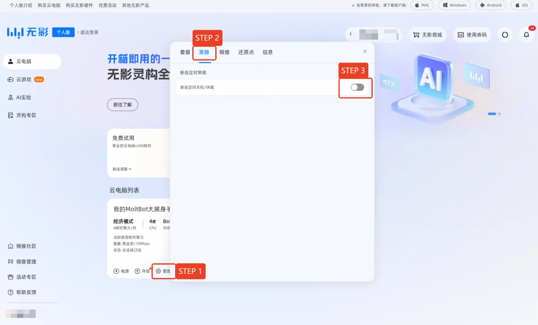Click the 退出登录 link

89,32
